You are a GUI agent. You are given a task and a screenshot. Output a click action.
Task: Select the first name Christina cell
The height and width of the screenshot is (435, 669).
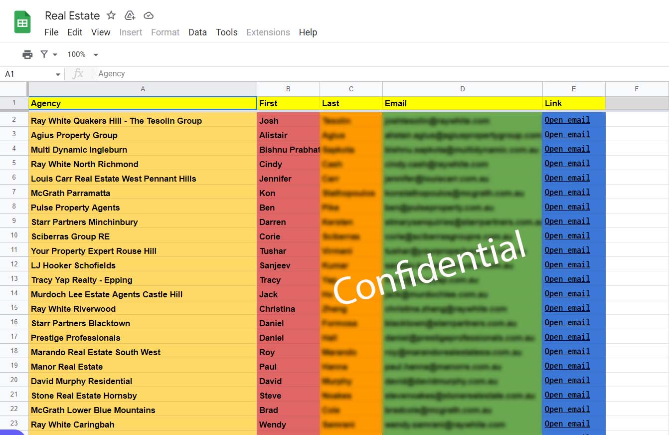click(x=288, y=309)
